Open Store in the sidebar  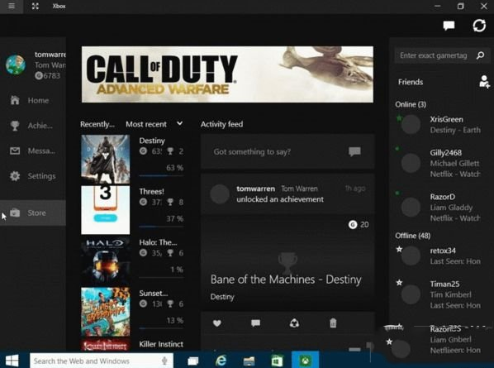pos(33,213)
